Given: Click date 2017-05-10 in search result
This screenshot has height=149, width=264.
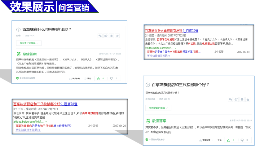Looking at the screenshot, I should tap(243, 52).
